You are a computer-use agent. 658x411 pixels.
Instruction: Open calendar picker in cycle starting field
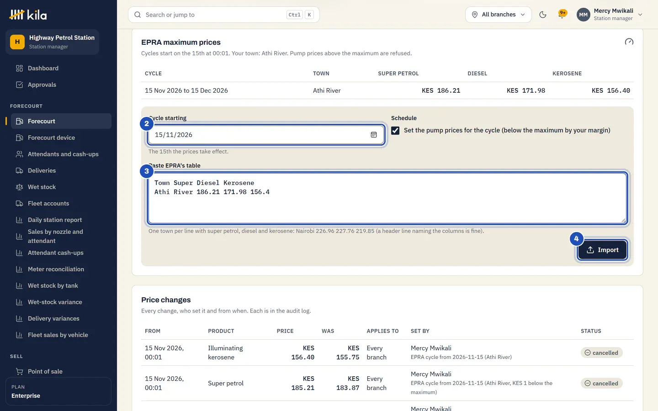[x=374, y=135]
